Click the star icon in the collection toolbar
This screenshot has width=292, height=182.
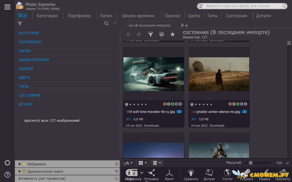(173, 34)
